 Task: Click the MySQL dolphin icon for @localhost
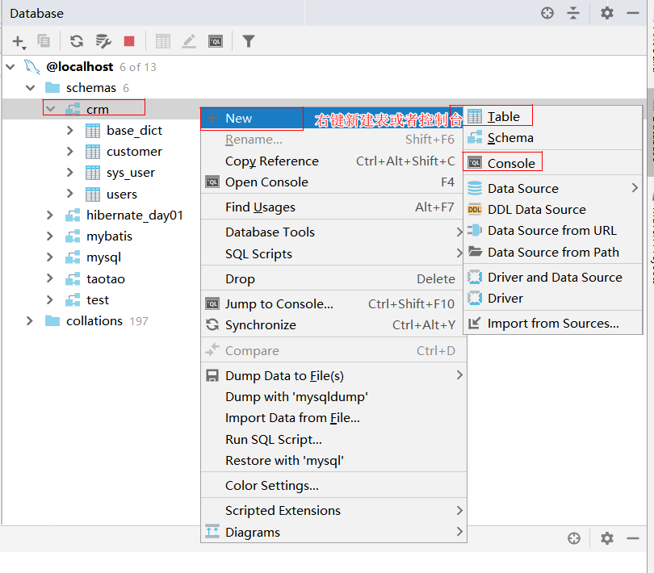[x=32, y=67]
